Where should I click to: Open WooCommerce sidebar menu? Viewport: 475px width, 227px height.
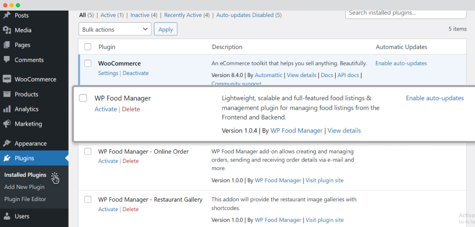(35, 79)
